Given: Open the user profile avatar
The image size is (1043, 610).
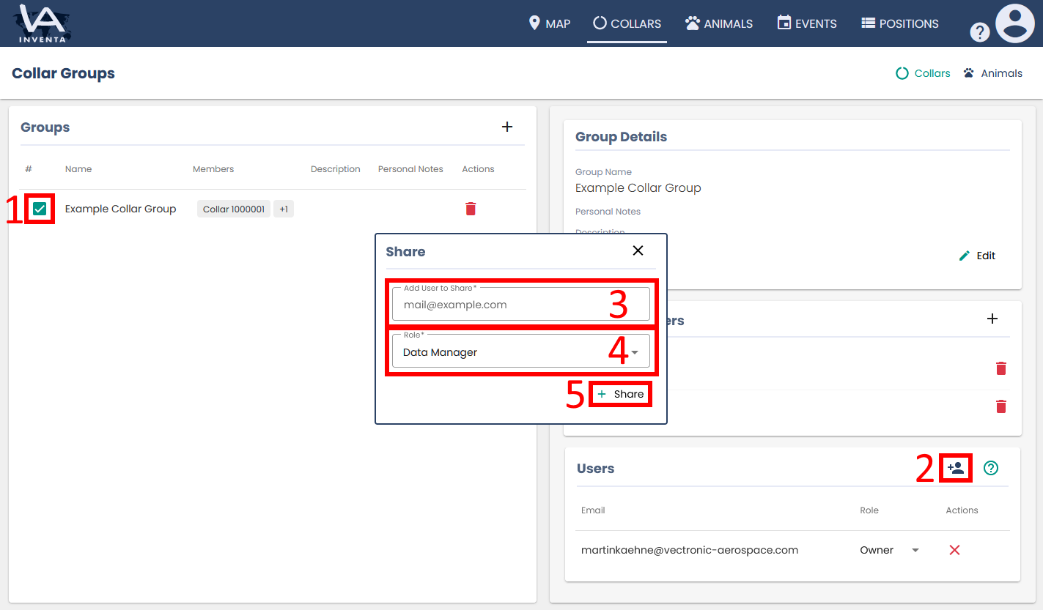Looking at the screenshot, I should 1014,23.
